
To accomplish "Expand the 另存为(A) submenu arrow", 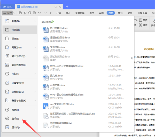I will [35, 47].
